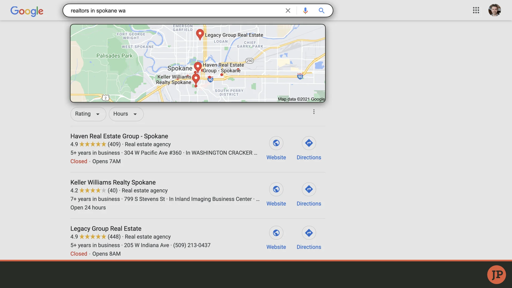Open Keller Williams Realty Spokane listing
Image resolution: width=512 pixels, height=288 pixels.
point(113,182)
